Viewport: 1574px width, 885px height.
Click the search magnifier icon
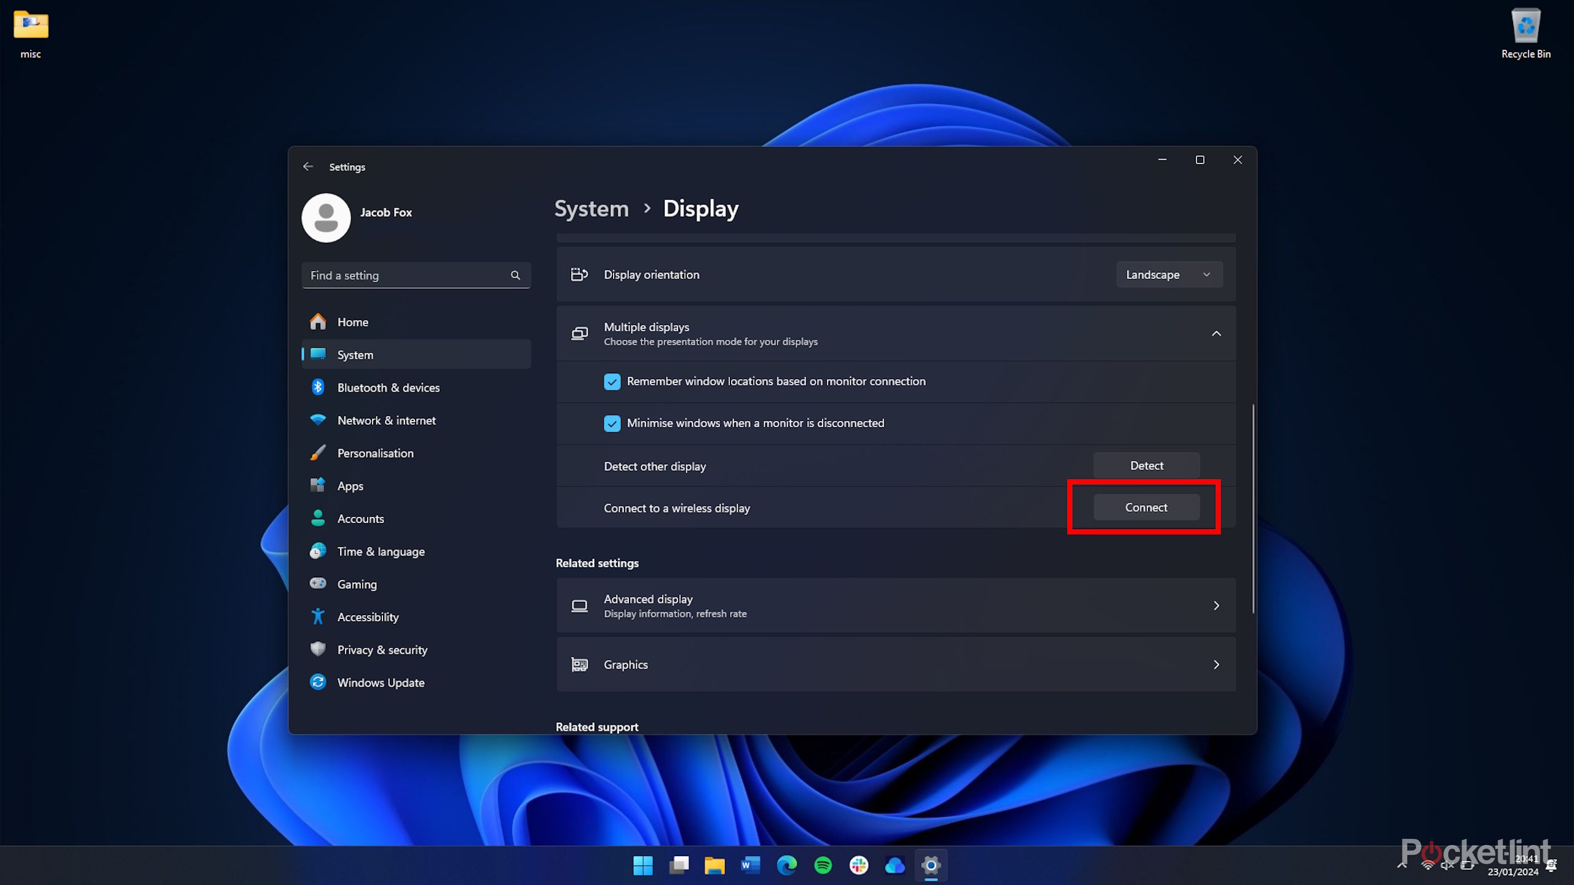click(515, 275)
